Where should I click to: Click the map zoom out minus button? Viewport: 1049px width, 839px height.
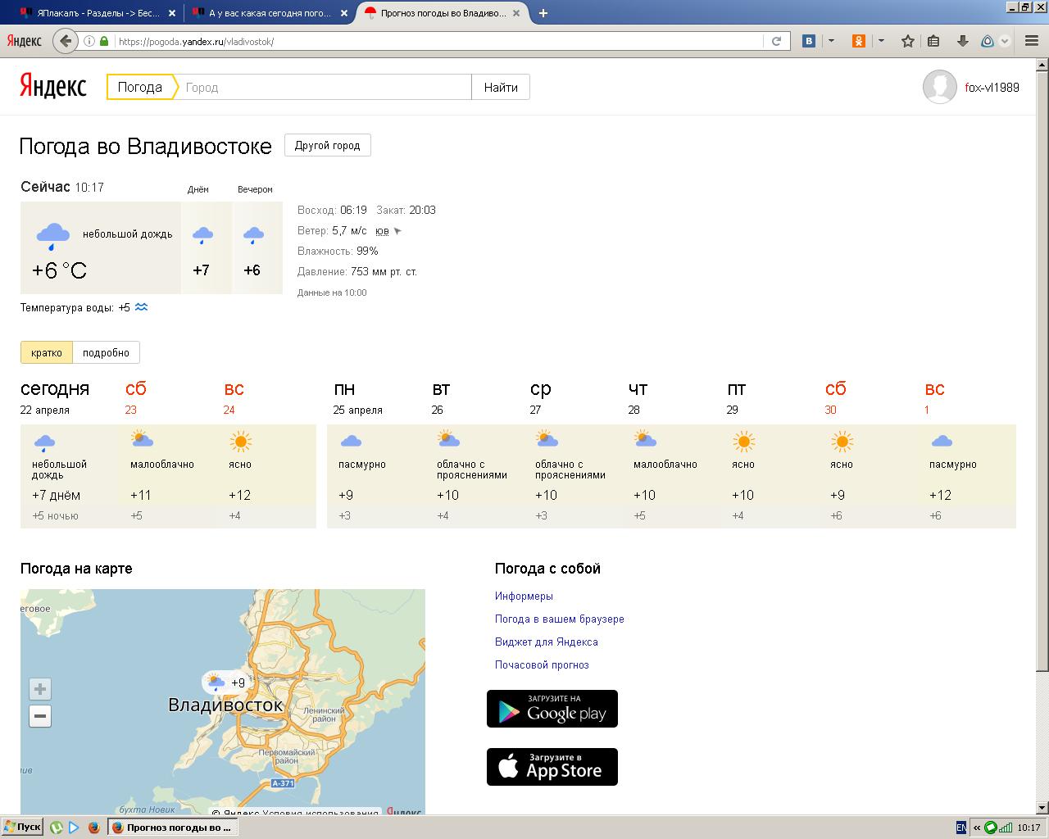(39, 716)
